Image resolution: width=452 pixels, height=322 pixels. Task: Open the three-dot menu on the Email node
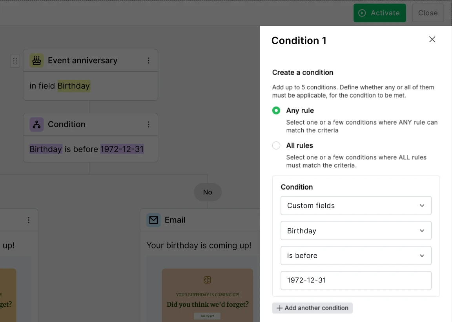[29, 220]
